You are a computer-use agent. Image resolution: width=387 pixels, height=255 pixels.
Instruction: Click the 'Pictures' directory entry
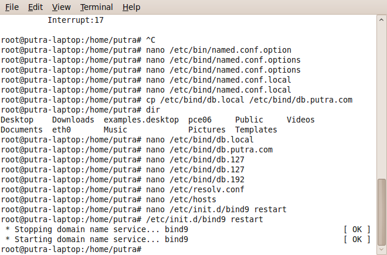[207, 130]
